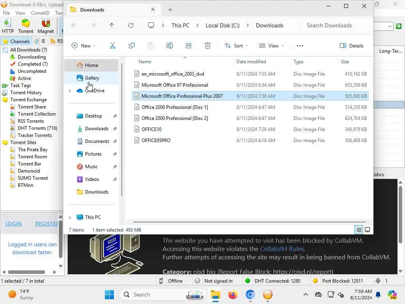Click the Torrent toolbar icon in BitComet
This screenshot has width=405, height=304.
[x=26, y=26]
